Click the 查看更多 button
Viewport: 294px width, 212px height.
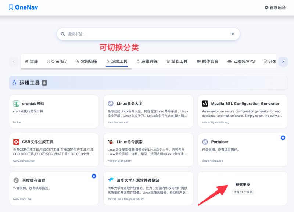243,184
